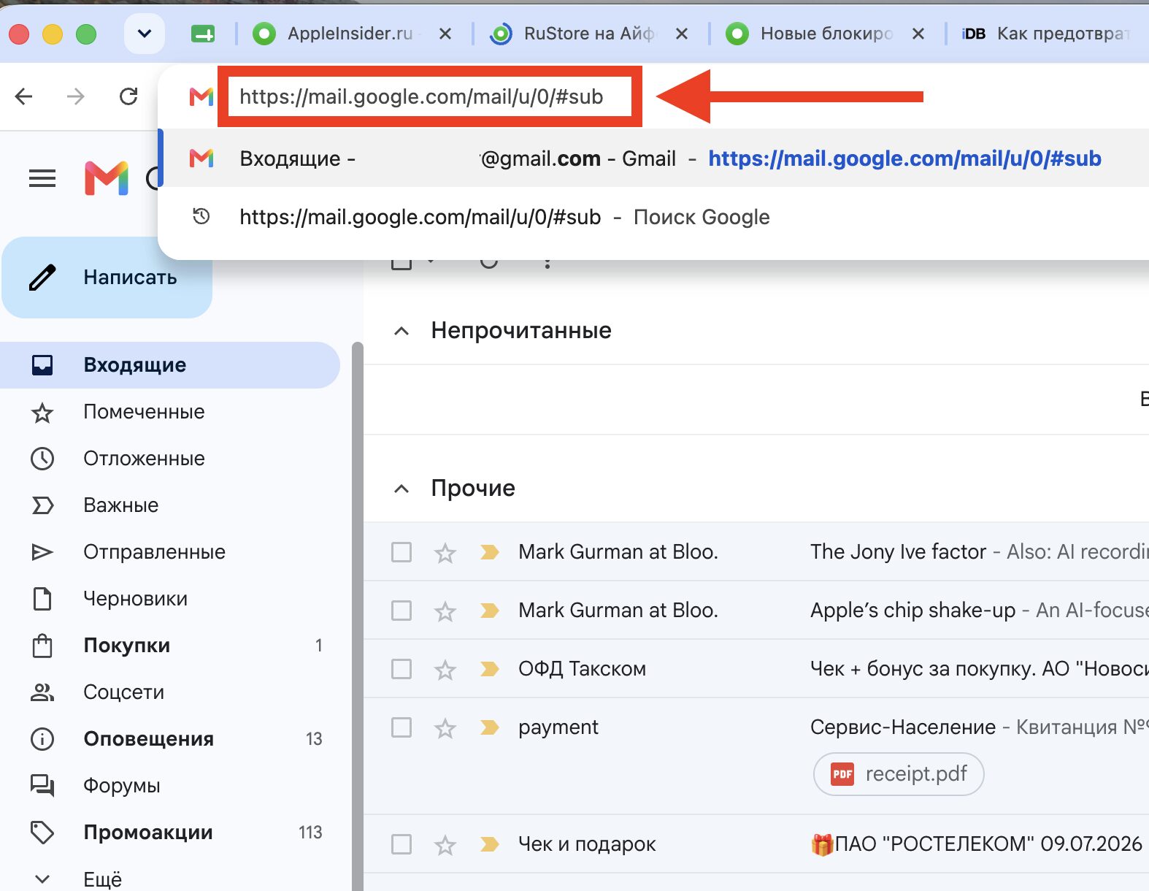Reload the current page
This screenshot has width=1149, height=891.
coord(128,96)
